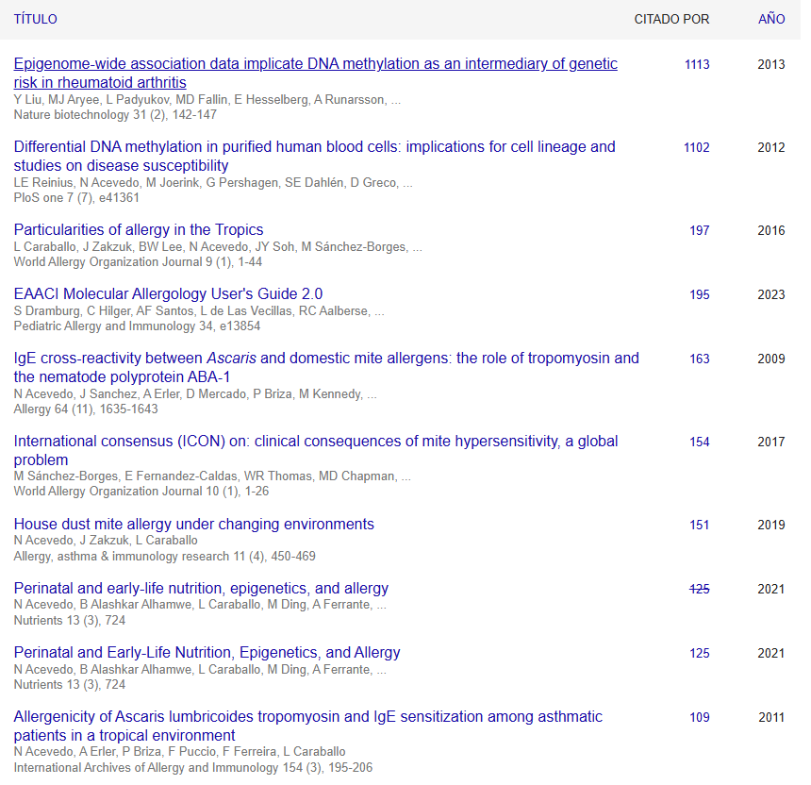Click the CITADO POR column header

671,19
